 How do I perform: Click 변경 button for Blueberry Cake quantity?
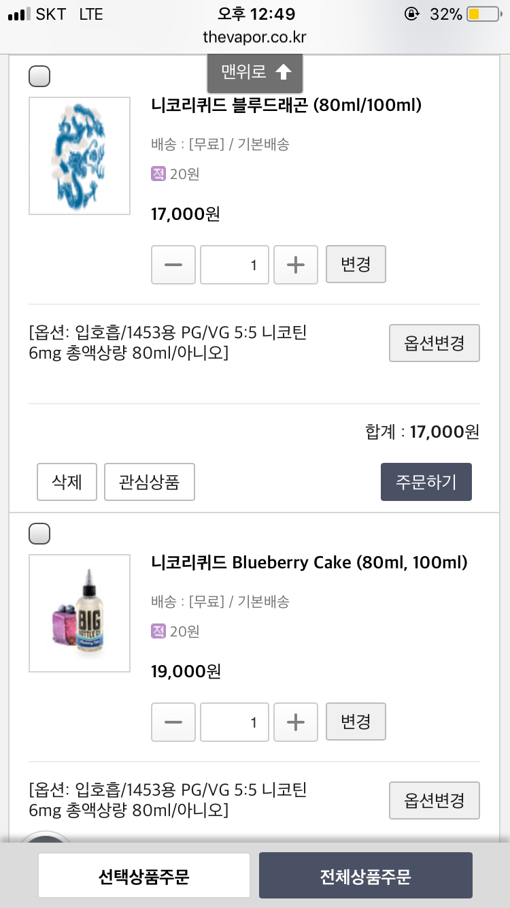(356, 721)
